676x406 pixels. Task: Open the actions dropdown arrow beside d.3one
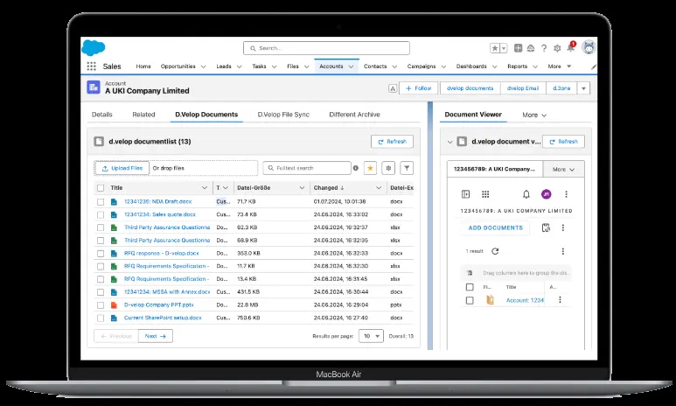583,88
